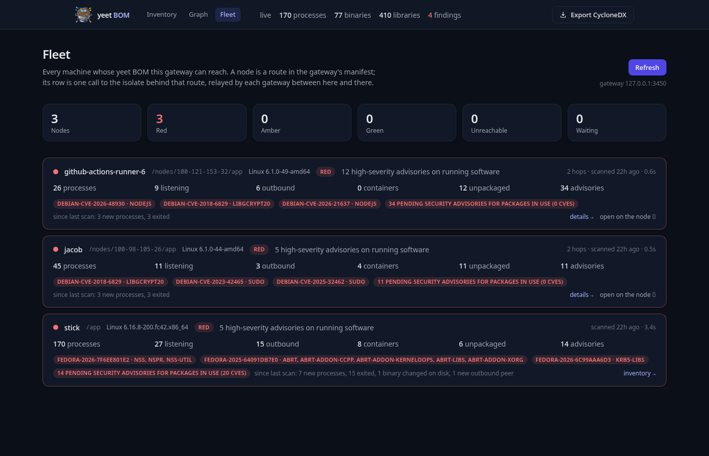Click '6 outbound' on github-actions-runner-6

tap(275, 188)
